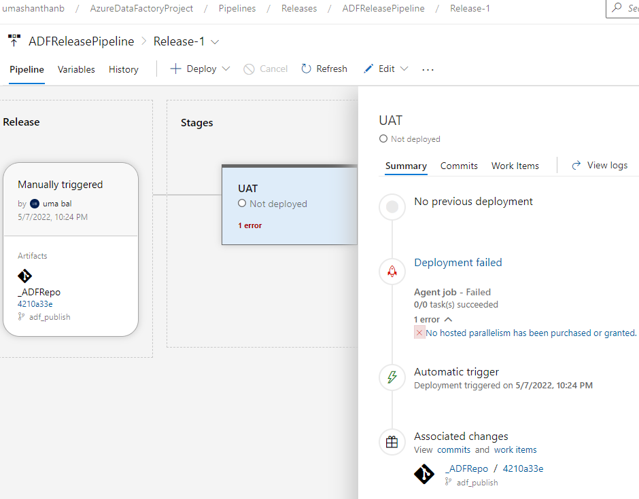The width and height of the screenshot is (639, 499).
Task: Click the Refresh button
Action: point(324,69)
